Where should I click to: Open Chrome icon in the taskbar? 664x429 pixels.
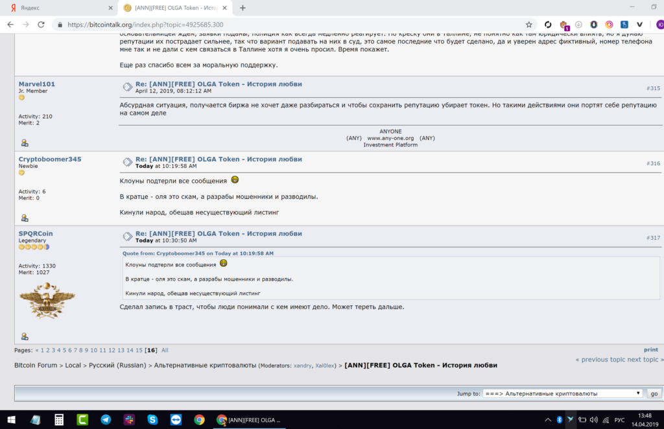pyautogui.click(x=199, y=420)
